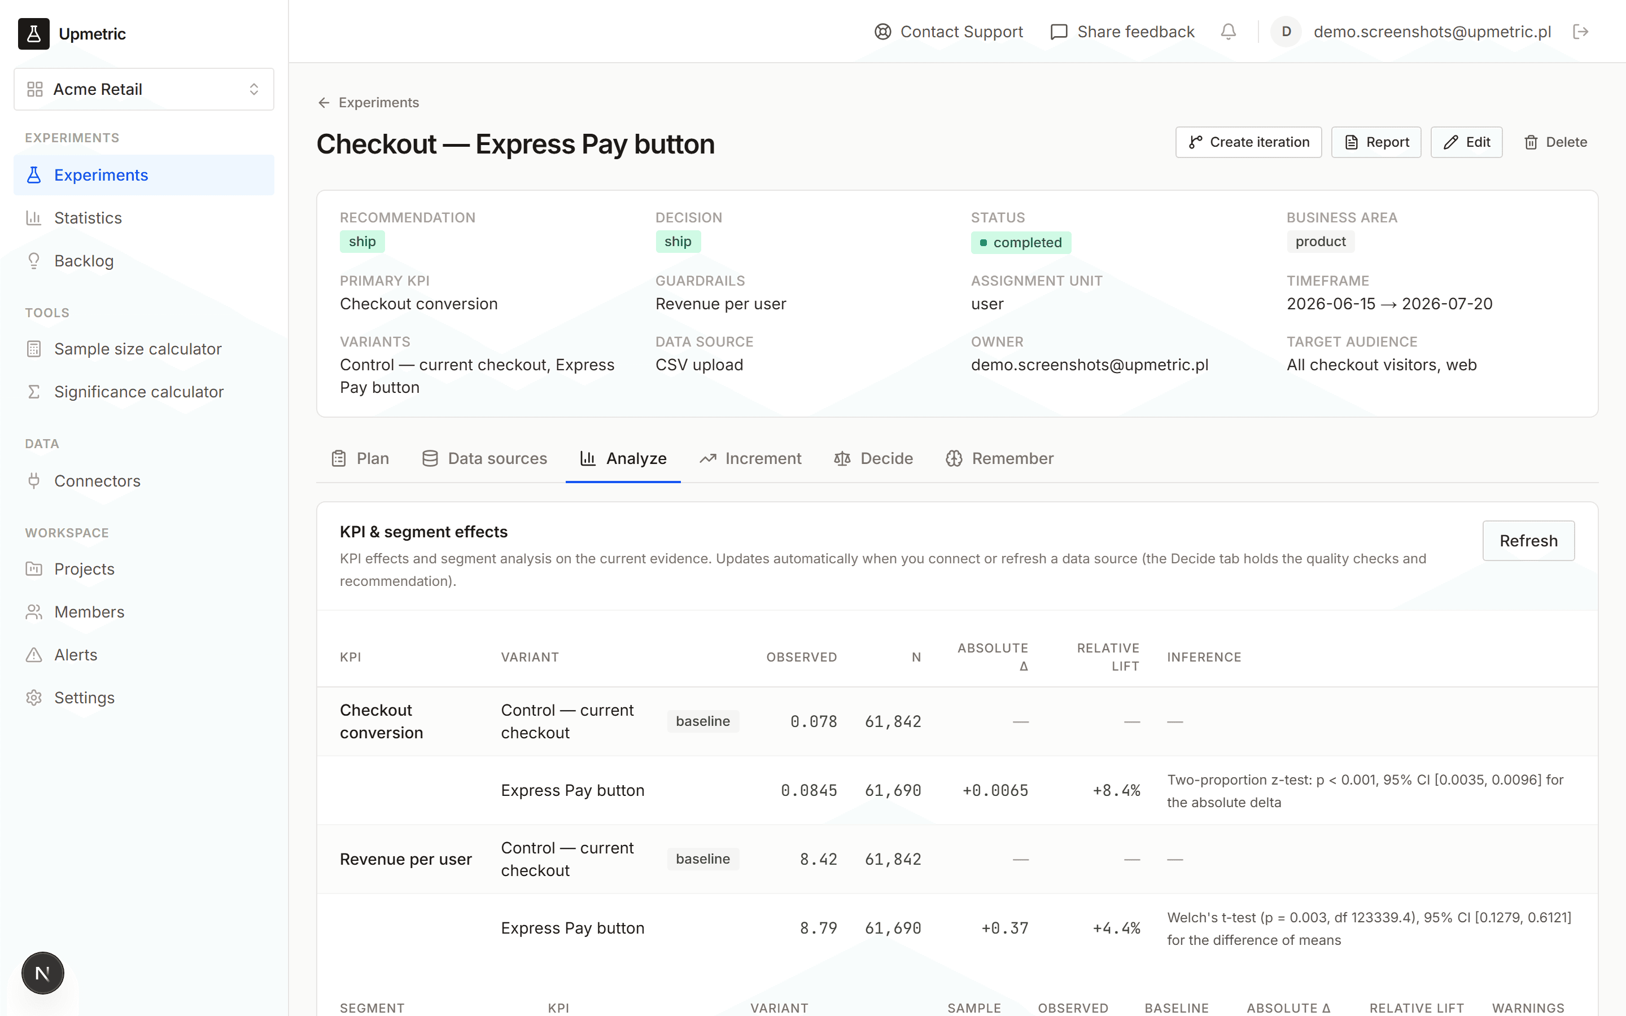Click the Sample size calculator icon

point(34,349)
